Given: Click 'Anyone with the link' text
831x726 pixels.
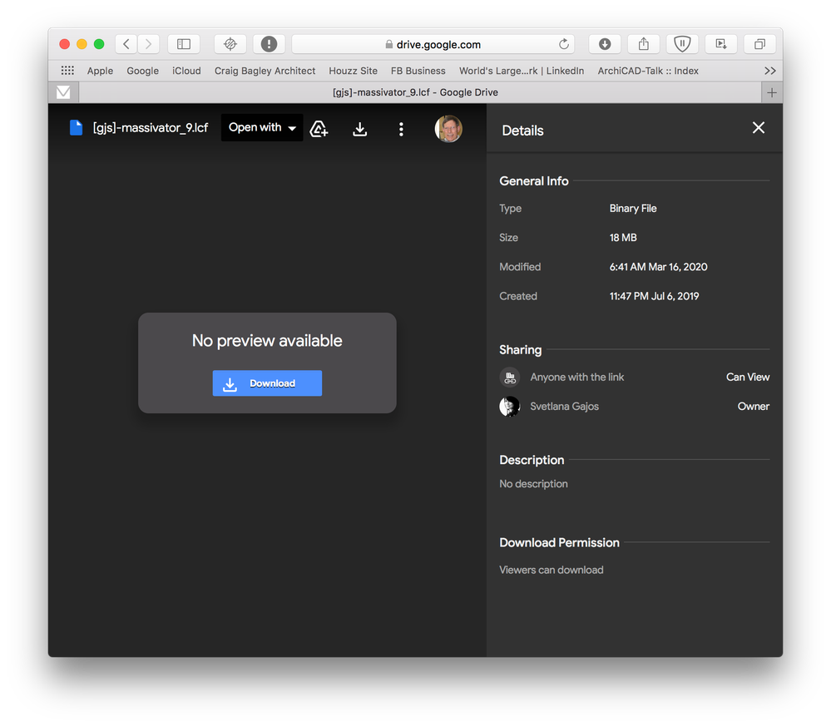Looking at the screenshot, I should [x=576, y=377].
